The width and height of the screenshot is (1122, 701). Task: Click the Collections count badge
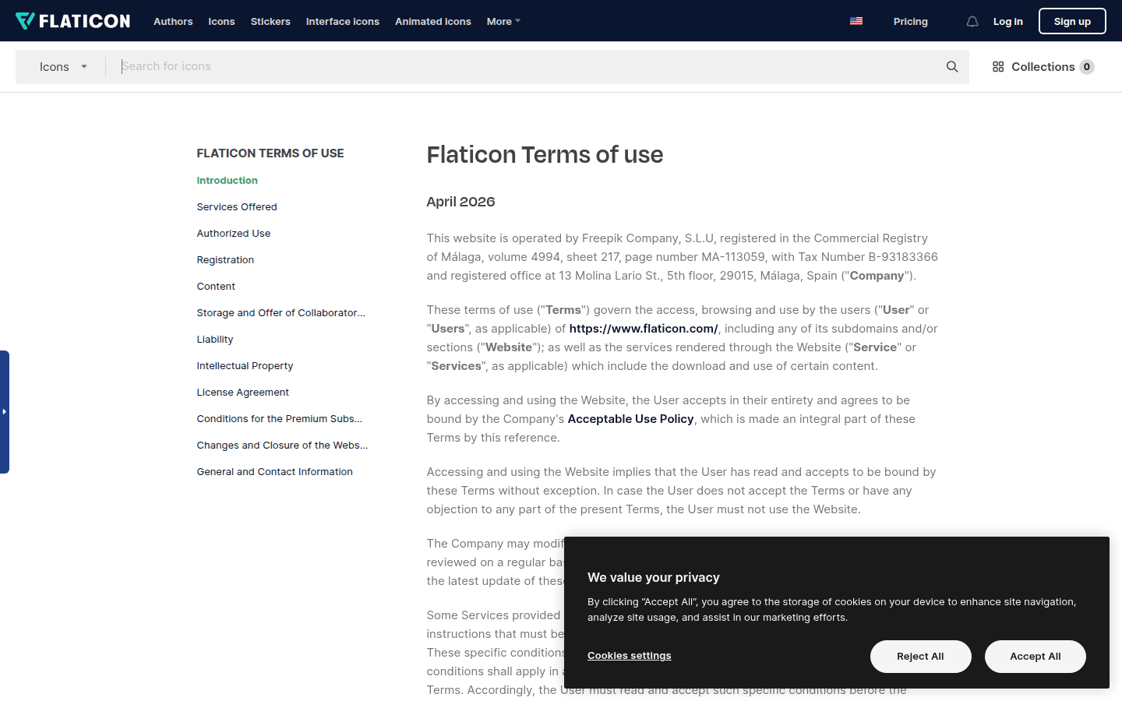click(x=1087, y=67)
